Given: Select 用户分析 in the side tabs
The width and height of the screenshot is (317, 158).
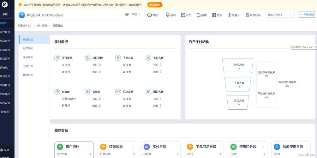Looking at the screenshot, I should (28, 48).
